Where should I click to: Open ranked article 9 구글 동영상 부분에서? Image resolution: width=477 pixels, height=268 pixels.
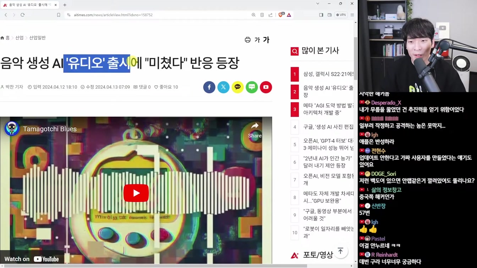click(328, 215)
